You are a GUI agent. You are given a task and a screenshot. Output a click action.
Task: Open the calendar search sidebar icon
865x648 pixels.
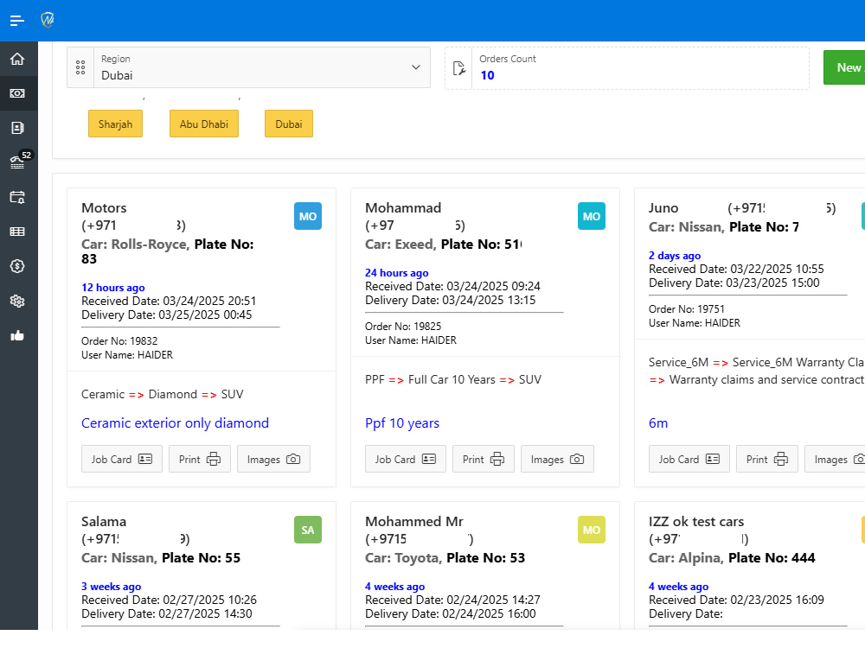pos(17,197)
